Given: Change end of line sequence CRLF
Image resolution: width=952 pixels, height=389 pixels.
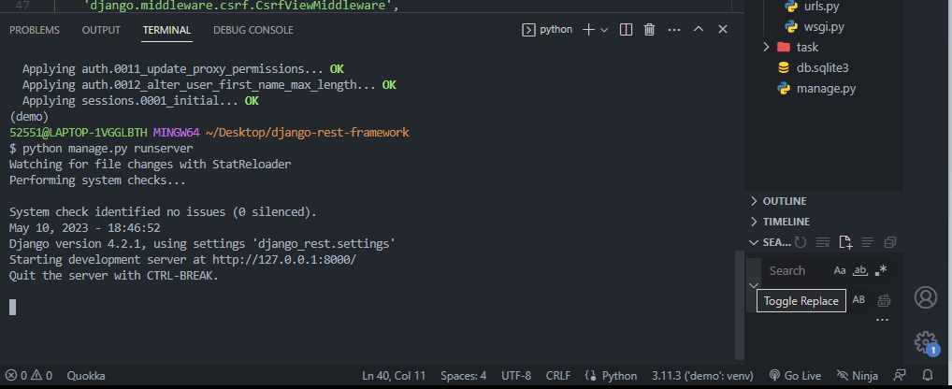Looking at the screenshot, I should (x=558, y=376).
